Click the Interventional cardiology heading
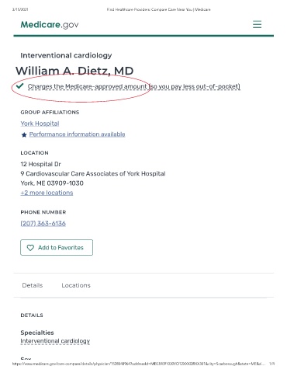287x373 pixels. tap(66, 55)
